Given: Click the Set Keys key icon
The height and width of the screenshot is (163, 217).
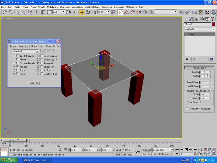Looking at the screenshot, I should tap(138, 152).
